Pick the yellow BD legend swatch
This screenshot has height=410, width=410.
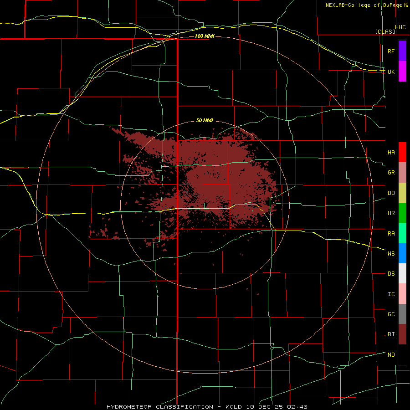point(402,193)
